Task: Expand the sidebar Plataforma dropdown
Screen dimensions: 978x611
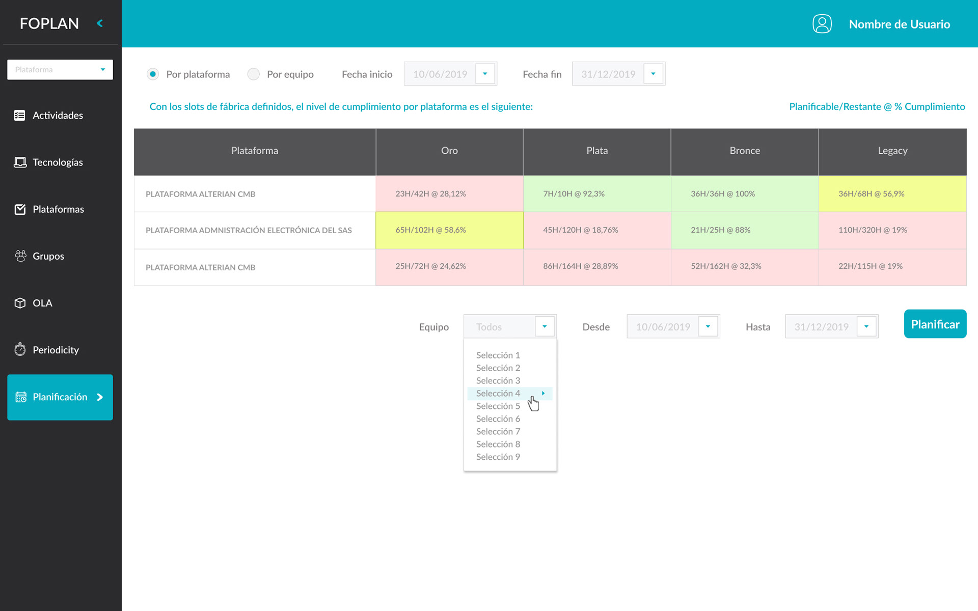Action: pos(102,70)
